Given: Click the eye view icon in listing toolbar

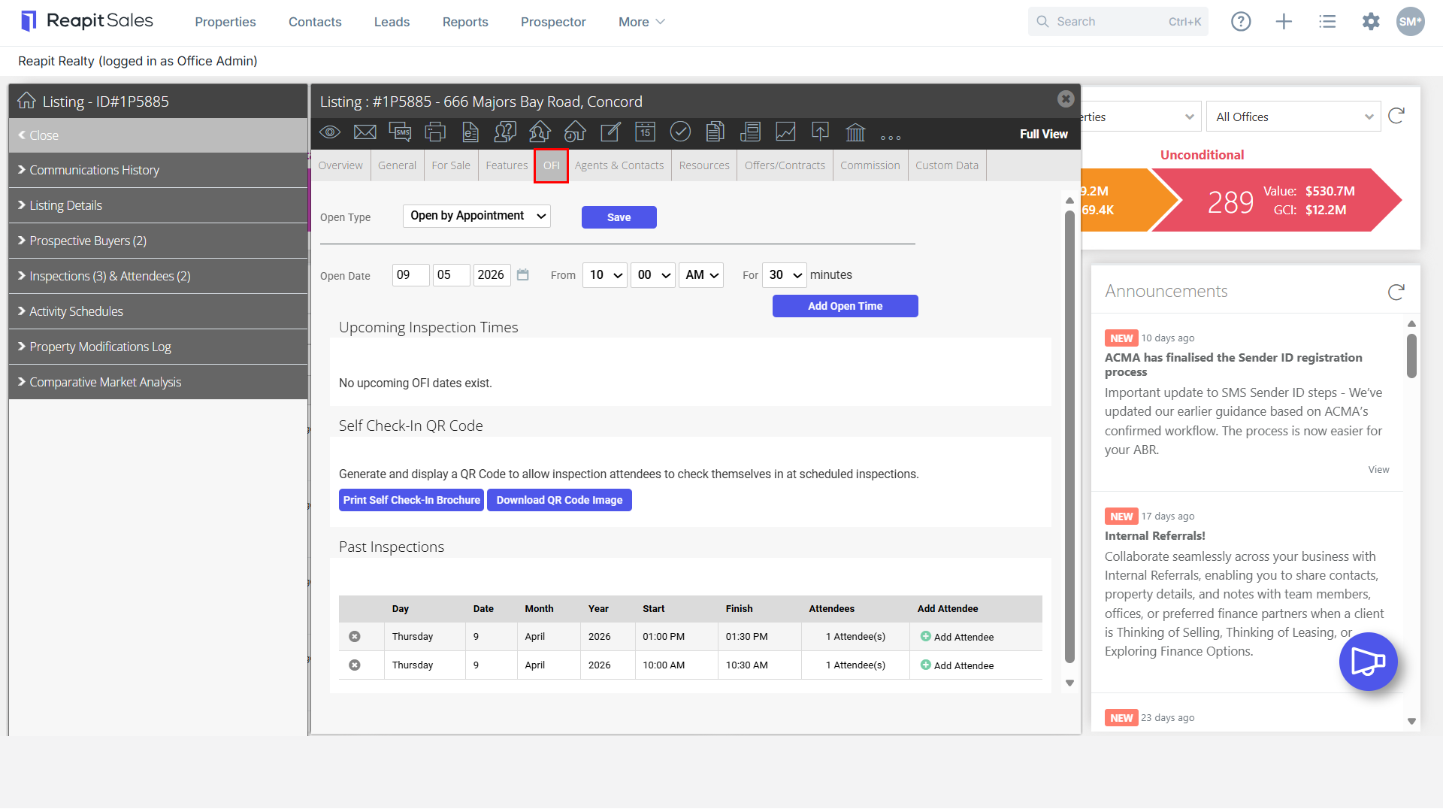Looking at the screenshot, I should coord(330,132).
